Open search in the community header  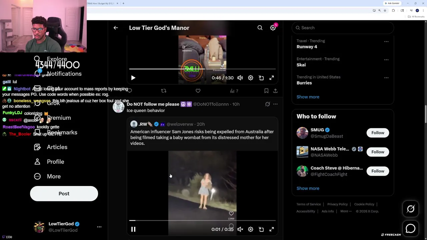pos(260,28)
